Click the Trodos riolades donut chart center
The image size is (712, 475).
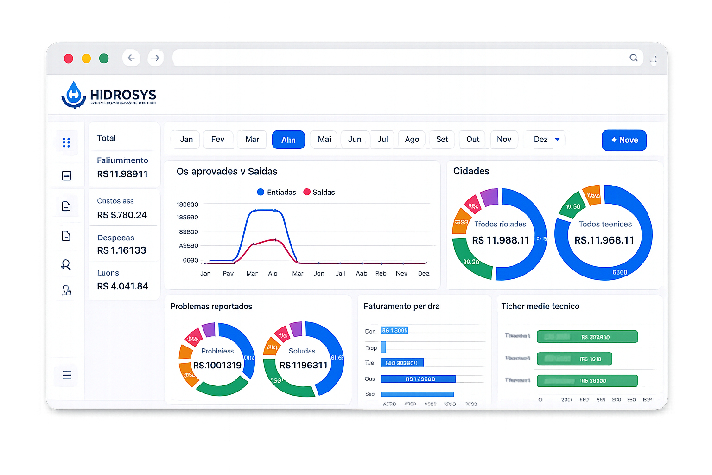(x=500, y=234)
